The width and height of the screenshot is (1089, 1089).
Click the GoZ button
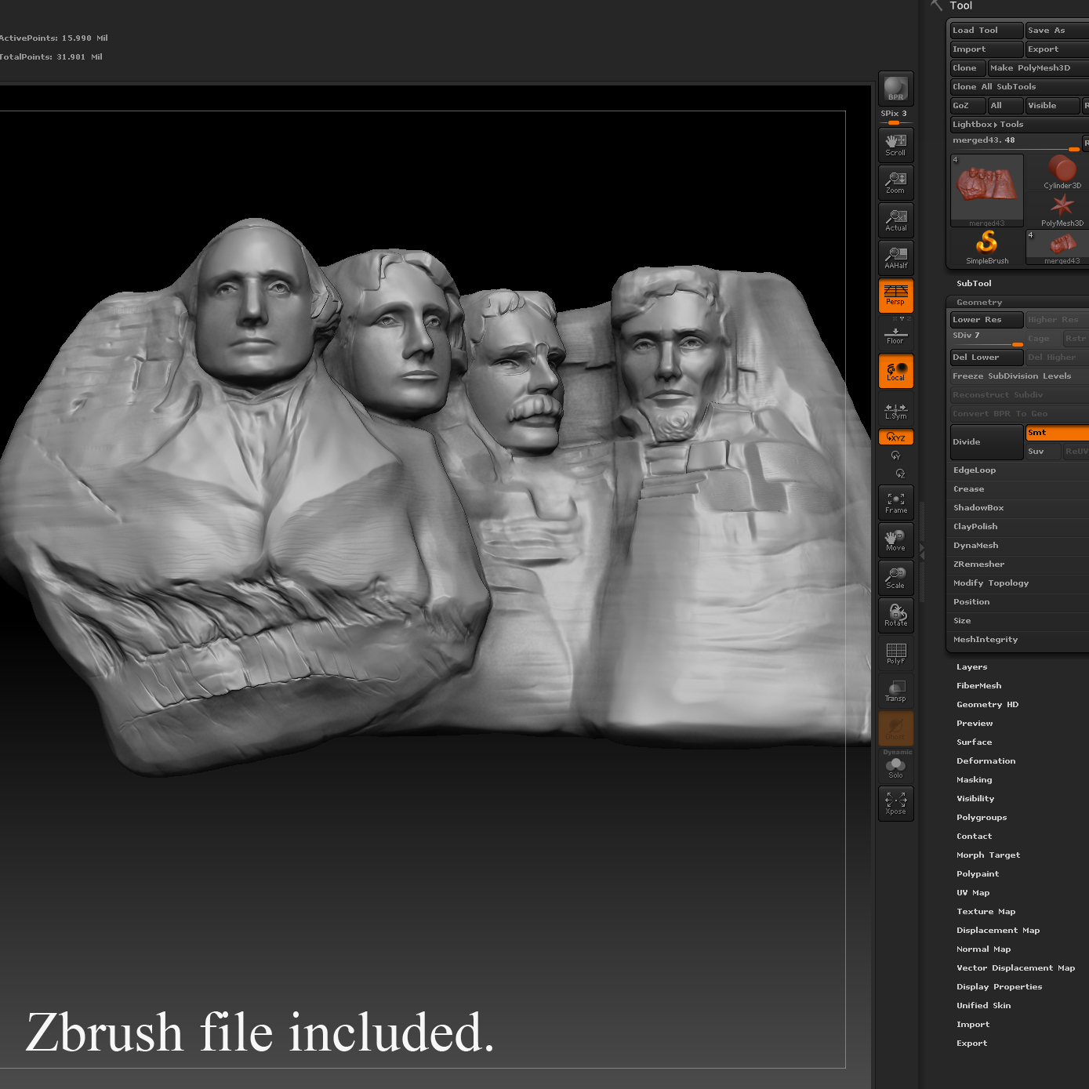click(967, 106)
